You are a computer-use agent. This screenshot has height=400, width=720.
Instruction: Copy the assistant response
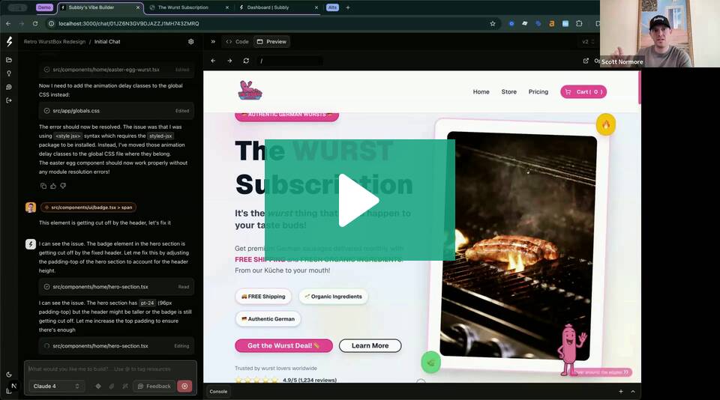point(43,186)
